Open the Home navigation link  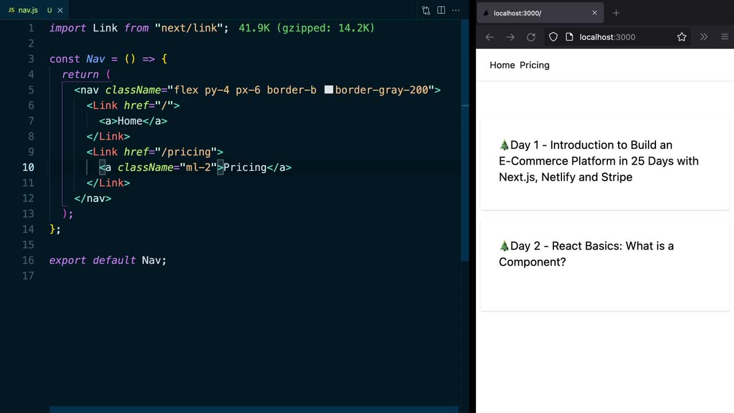tap(502, 65)
